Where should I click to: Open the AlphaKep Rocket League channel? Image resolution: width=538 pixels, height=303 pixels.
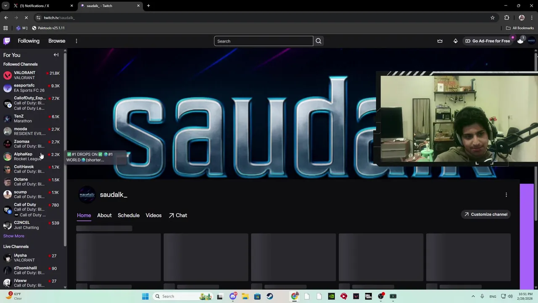point(32,157)
